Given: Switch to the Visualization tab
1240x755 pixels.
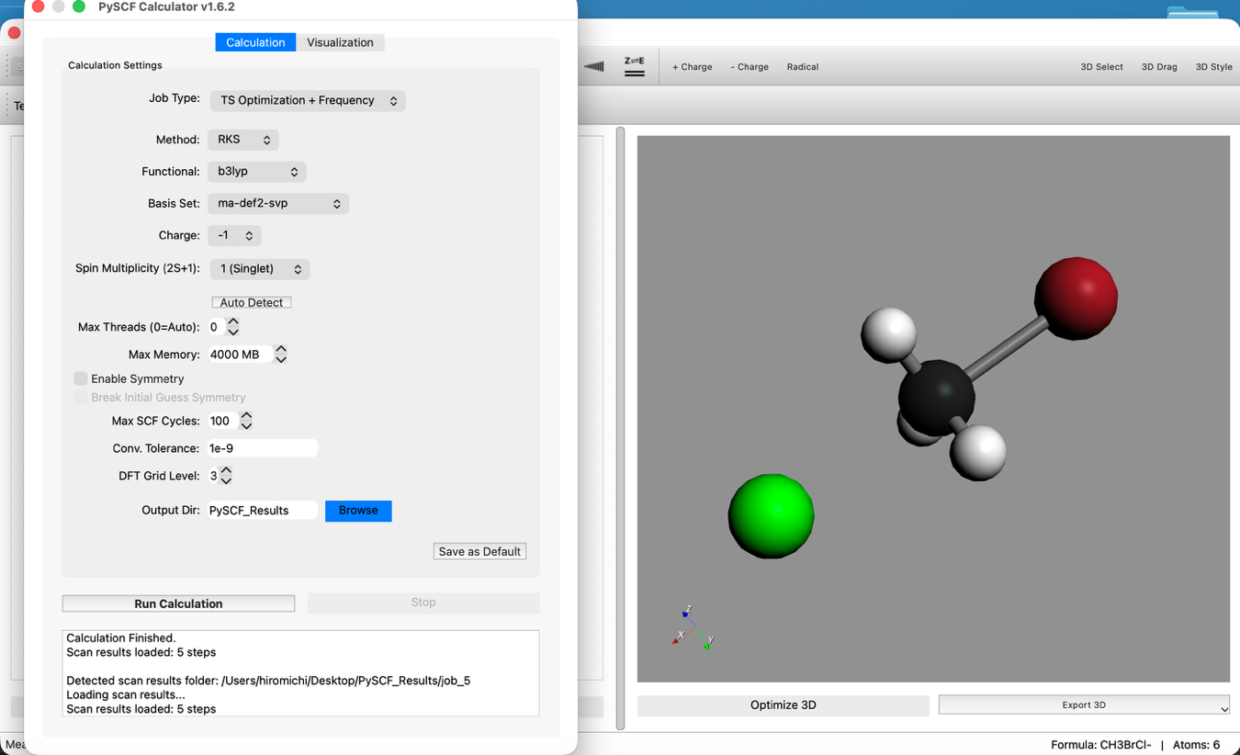Looking at the screenshot, I should (340, 42).
